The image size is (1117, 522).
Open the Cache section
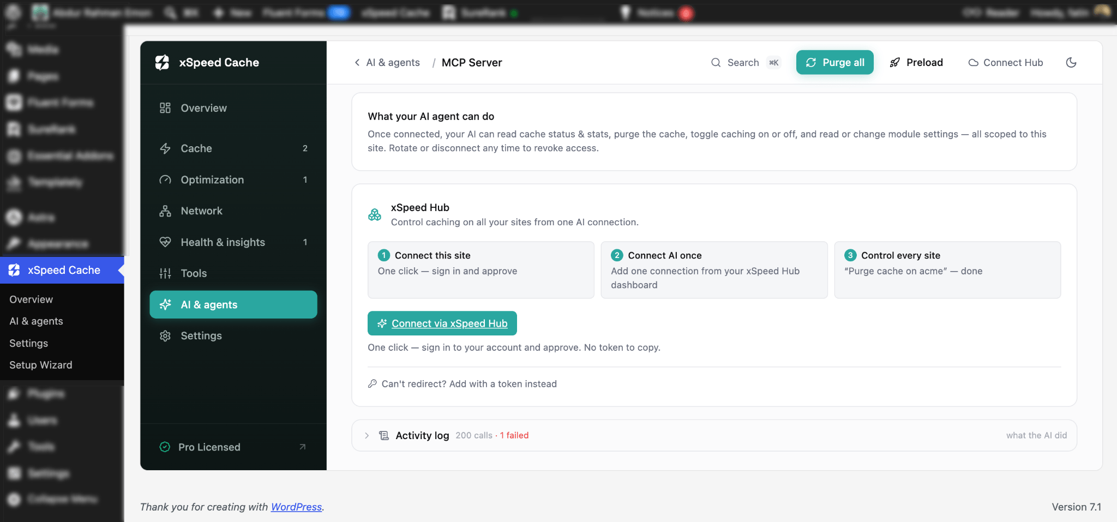(x=233, y=148)
